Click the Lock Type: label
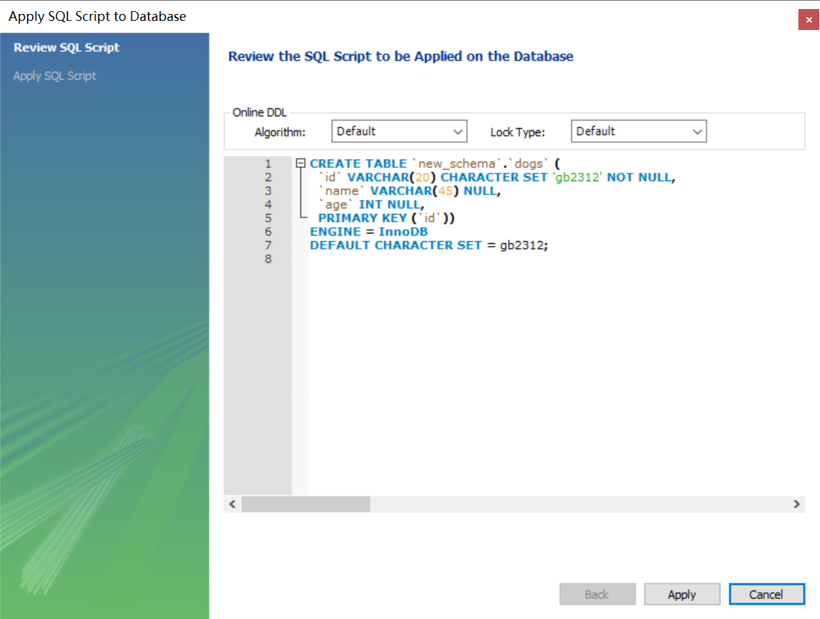Viewport: 820px width, 619px height. pos(517,132)
